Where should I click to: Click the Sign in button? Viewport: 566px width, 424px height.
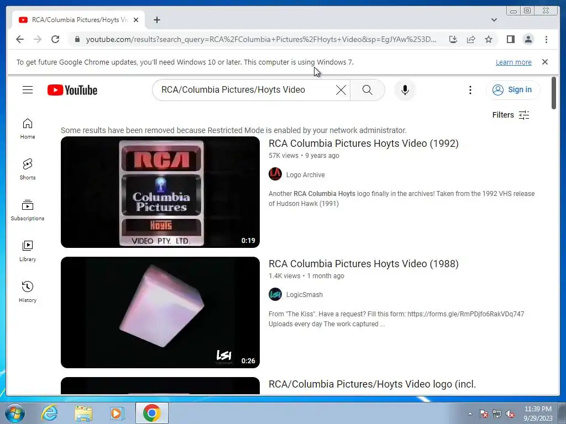(x=513, y=90)
